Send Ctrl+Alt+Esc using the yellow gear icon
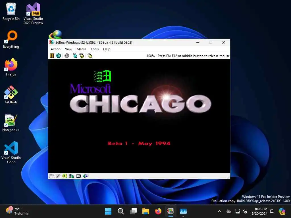The height and width of the screenshot is (218, 291). click(82, 56)
